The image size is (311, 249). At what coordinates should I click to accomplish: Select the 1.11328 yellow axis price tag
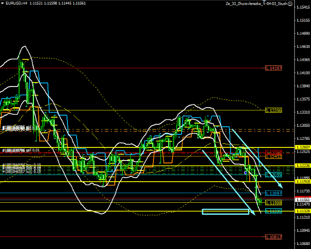click(x=302, y=211)
